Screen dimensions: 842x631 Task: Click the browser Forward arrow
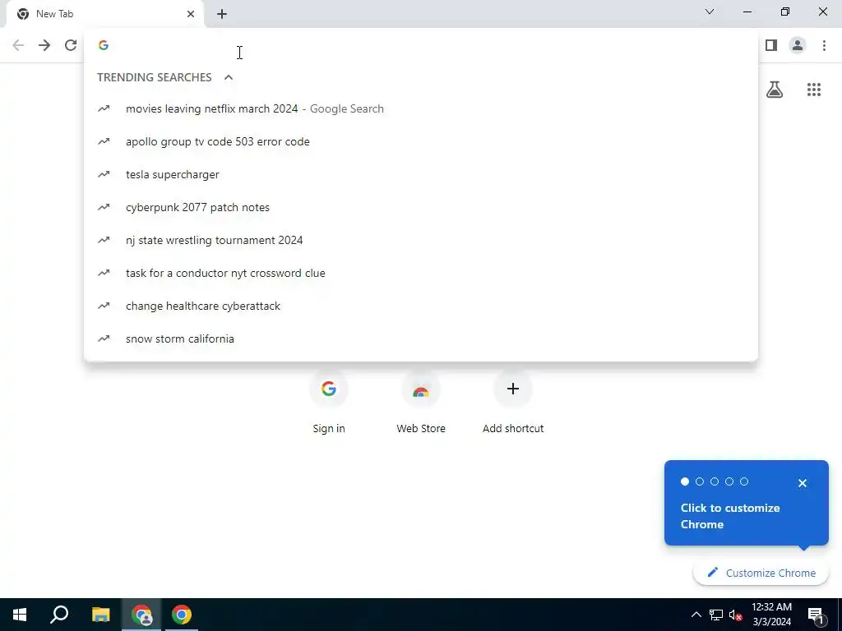44,45
